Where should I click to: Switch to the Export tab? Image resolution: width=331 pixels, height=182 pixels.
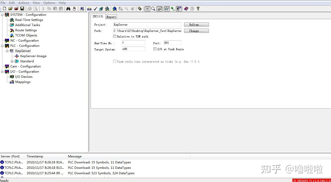(x=111, y=17)
